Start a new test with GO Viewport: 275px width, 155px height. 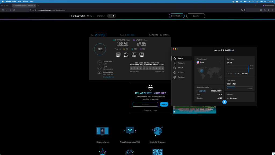pos(100,50)
